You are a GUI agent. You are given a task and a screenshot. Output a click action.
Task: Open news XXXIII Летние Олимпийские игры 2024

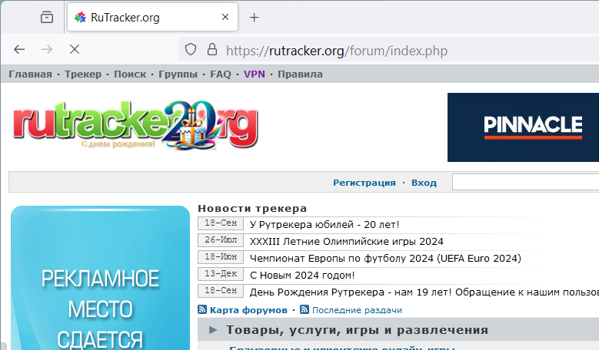pyautogui.click(x=347, y=241)
